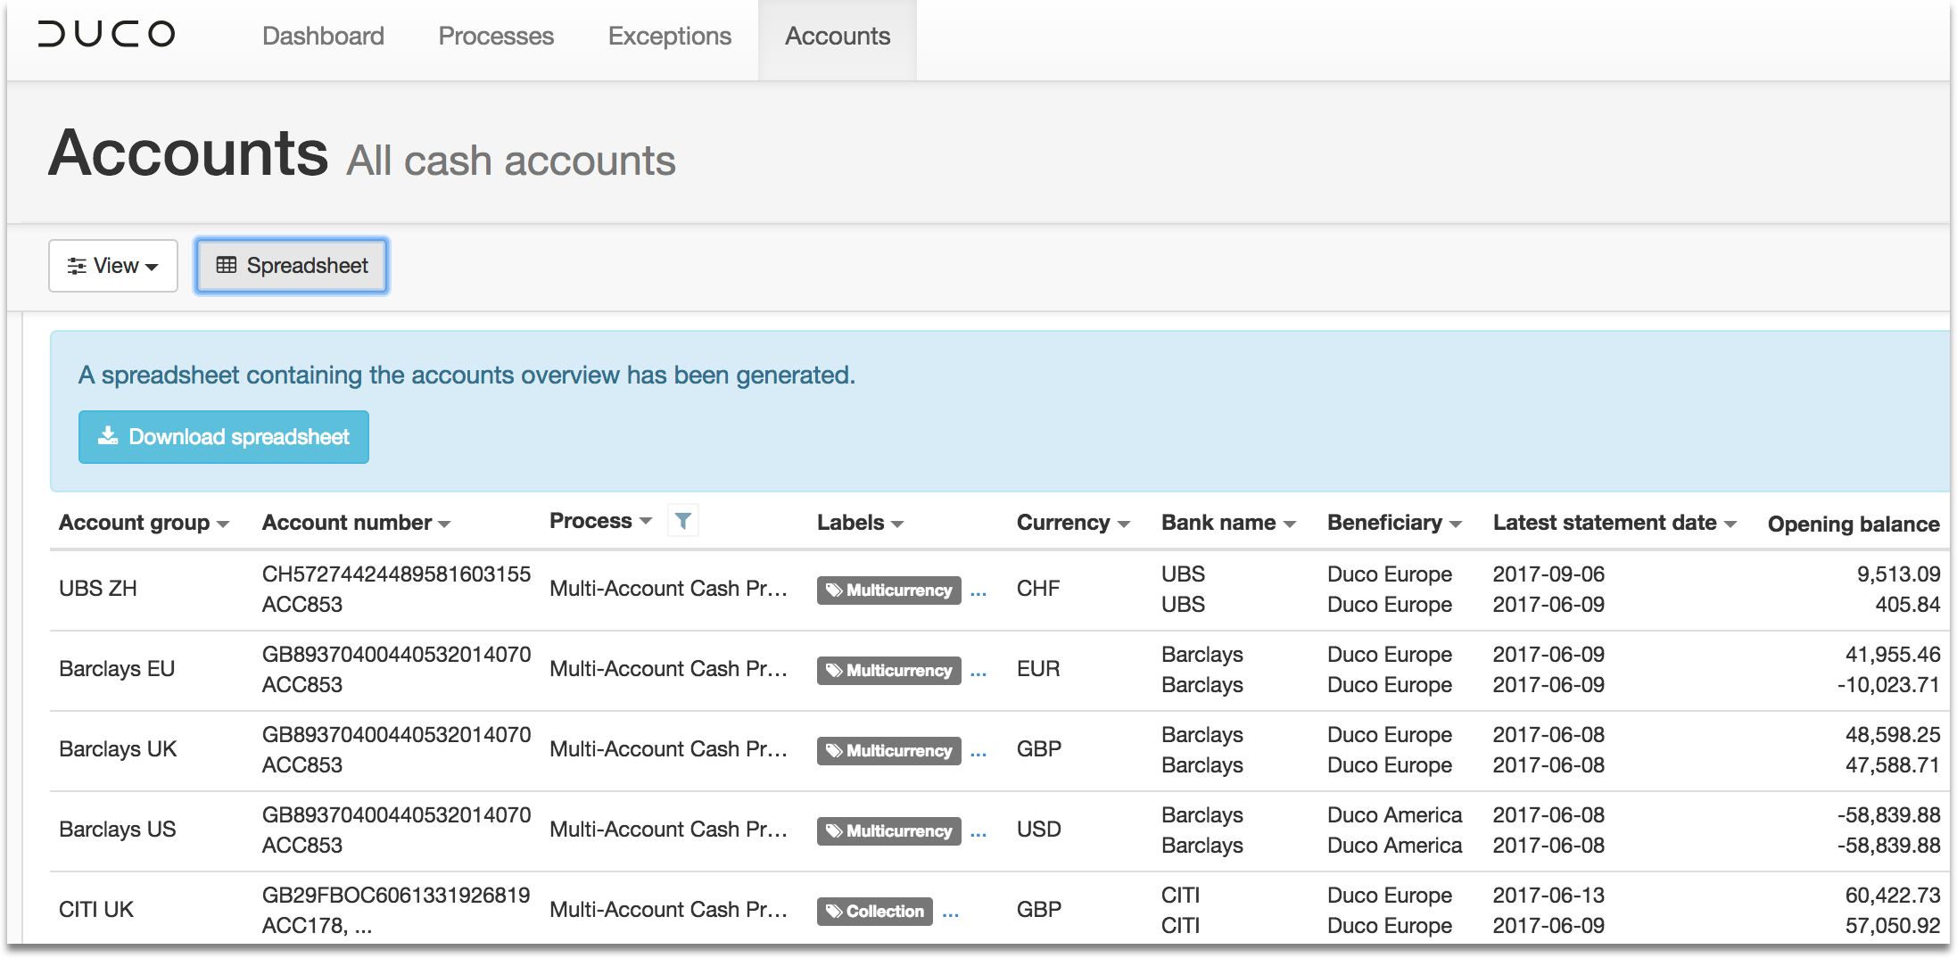This screenshot has width=1957, height=958.
Task: Click account number GB29FBOC6061331926819
Action: [x=396, y=896]
